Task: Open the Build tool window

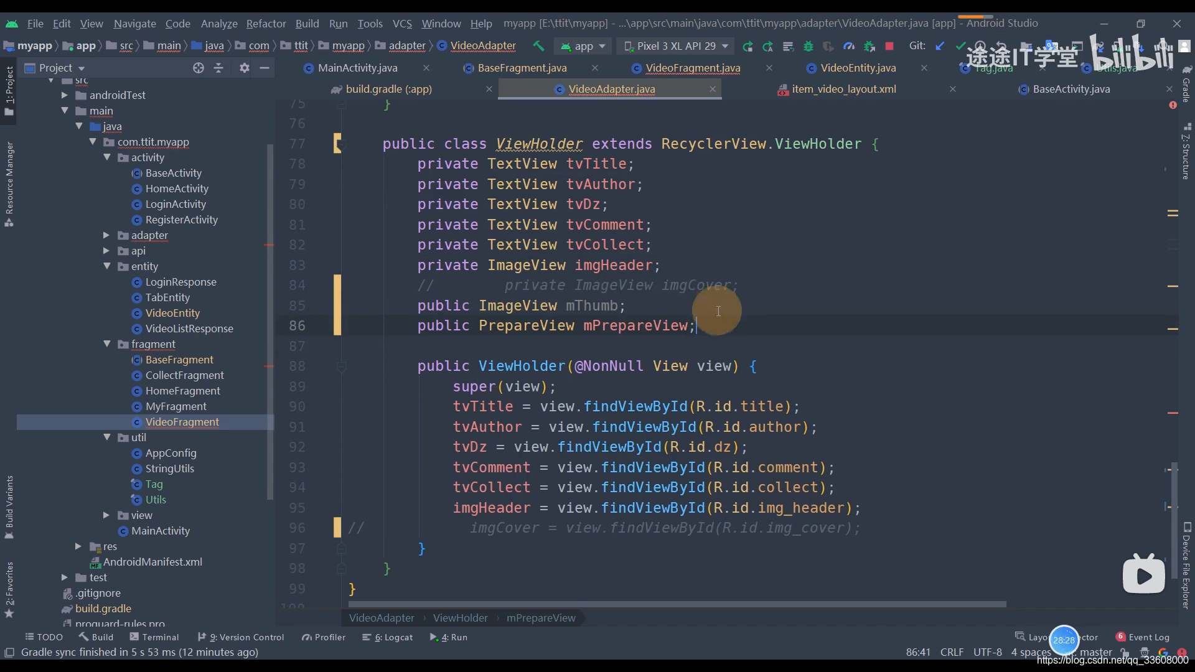Action: click(x=96, y=637)
